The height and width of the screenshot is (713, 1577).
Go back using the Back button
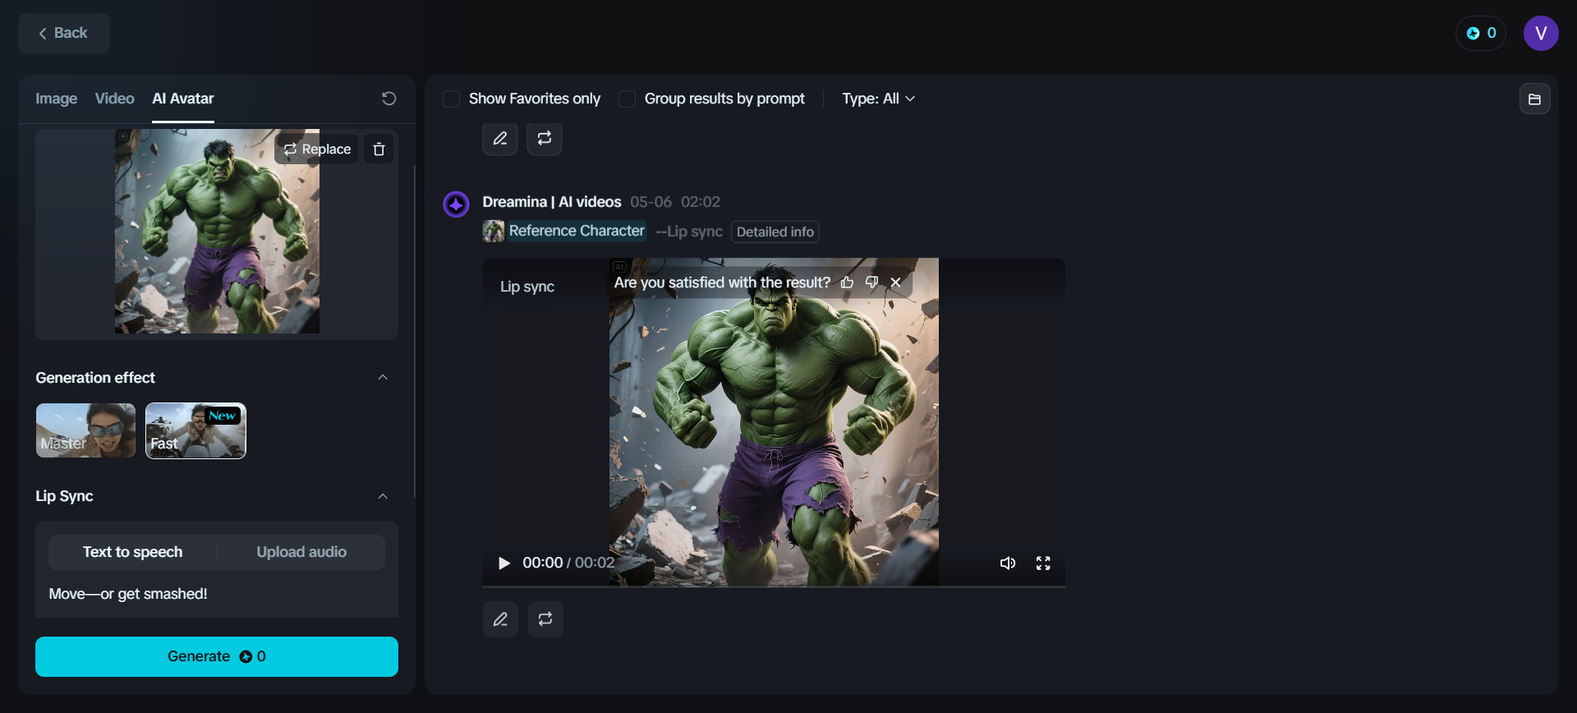64,34
